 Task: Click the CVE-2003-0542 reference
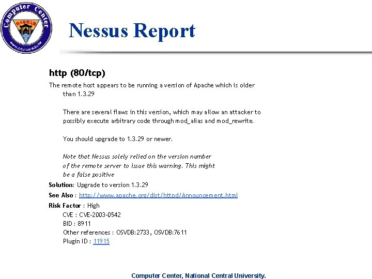click(100, 215)
